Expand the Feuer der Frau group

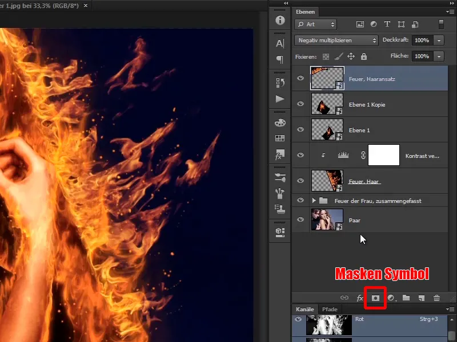point(314,201)
